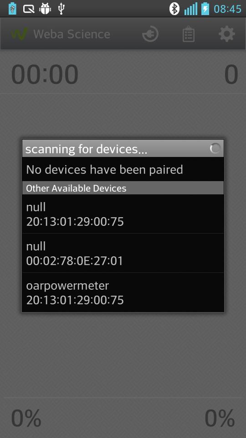The height and width of the screenshot is (438, 246).
Task: Tap the charging battery icon near clock
Action: [205, 9]
